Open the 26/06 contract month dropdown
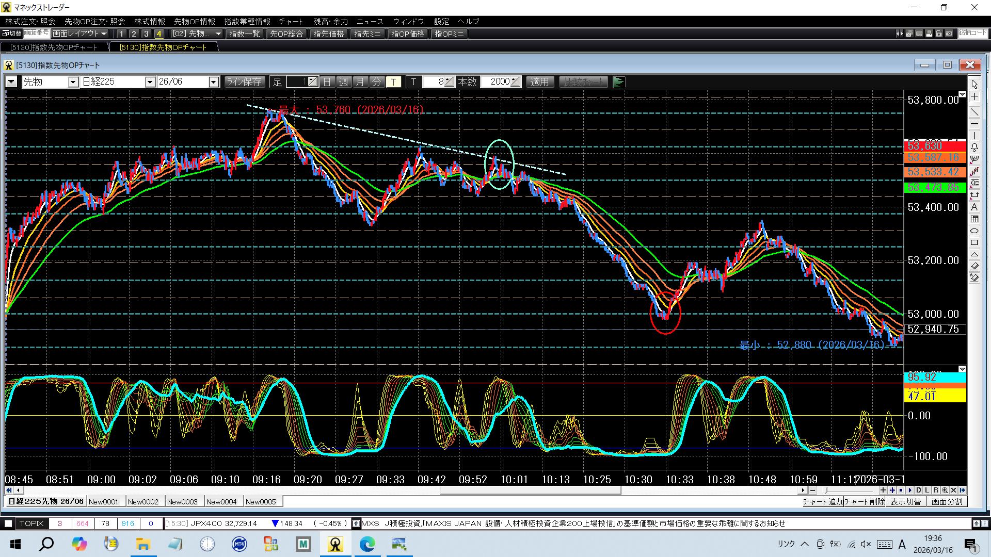The image size is (991, 557). click(x=213, y=82)
